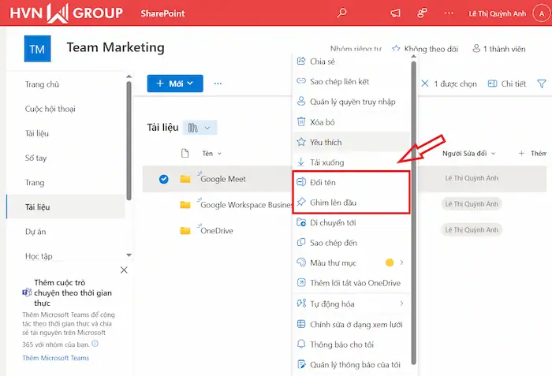The width and height of the screenshot is (552, 376).
Task: Open the header more options ellipsis
Action: (x=449, y=13)
